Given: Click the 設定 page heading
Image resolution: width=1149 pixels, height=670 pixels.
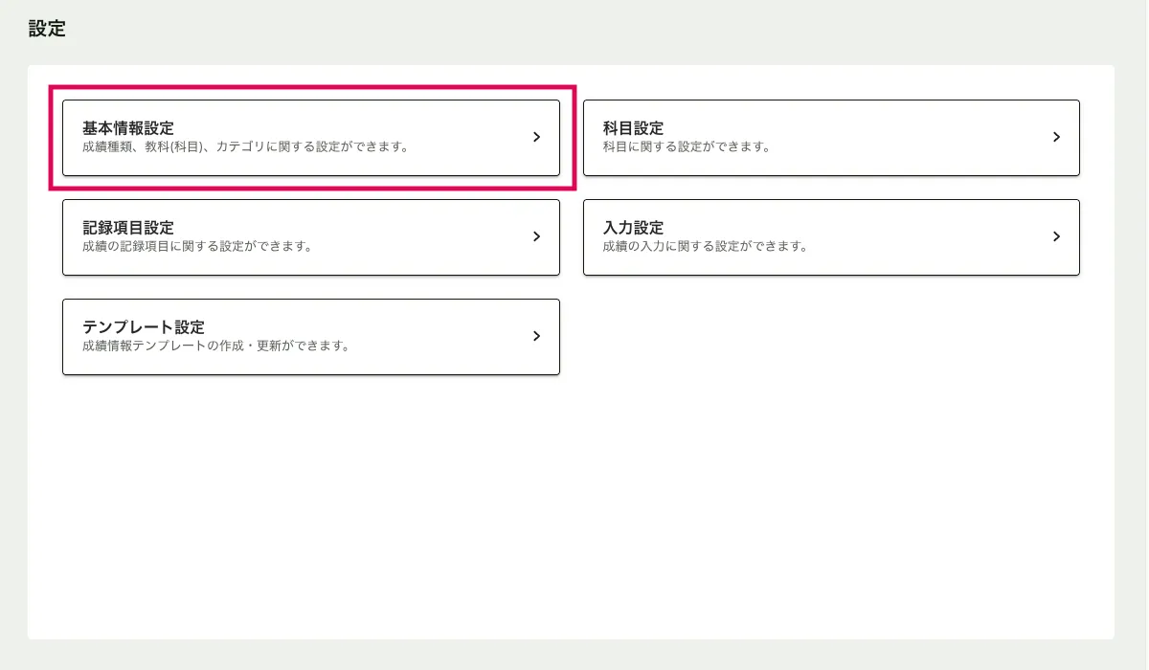Looking at the screenshot, I should point(47,29).
